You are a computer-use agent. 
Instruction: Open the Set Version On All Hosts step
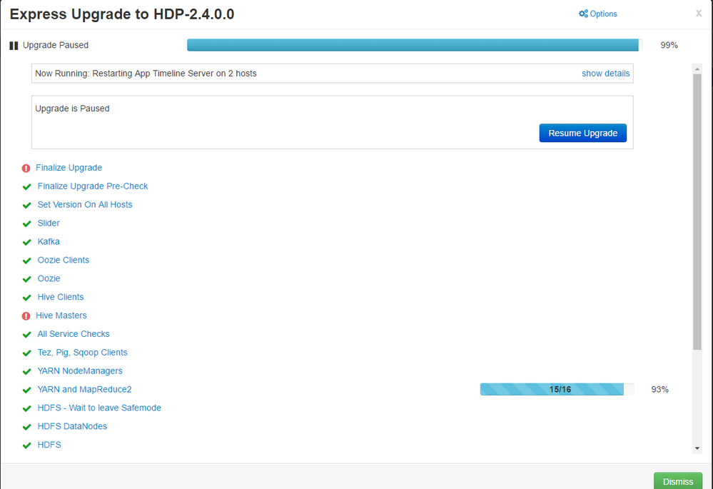(x=85, y=205)
